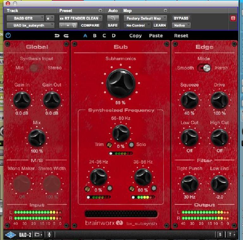
Task: Open the UAD bx_subsynth plugin selector
Action: [30, 25]
